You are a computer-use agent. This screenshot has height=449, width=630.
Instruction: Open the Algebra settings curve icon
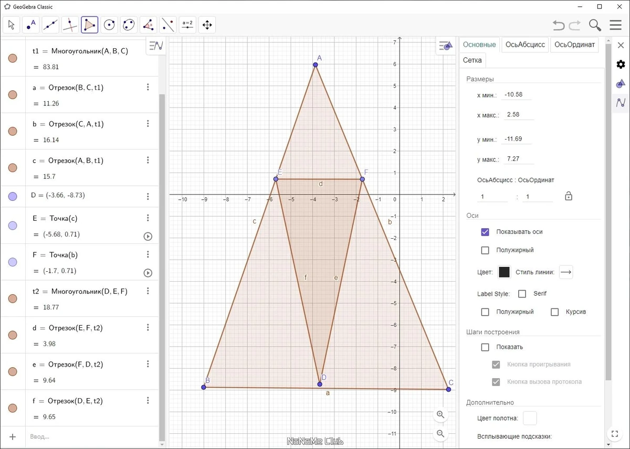point(621,102)
